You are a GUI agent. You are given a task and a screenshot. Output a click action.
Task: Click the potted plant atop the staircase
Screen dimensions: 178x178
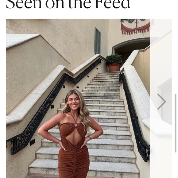click(x=114, y=63)
